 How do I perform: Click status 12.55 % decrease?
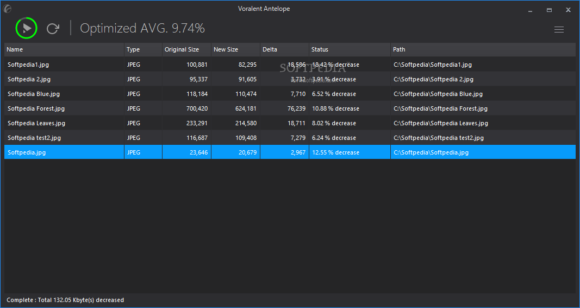click(335, 152)
